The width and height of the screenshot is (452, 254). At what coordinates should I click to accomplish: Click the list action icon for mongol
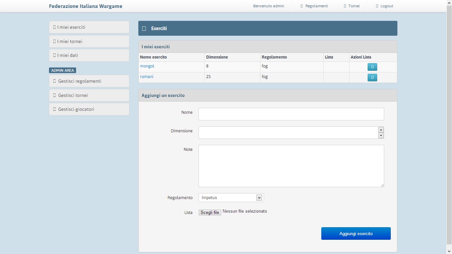(372, 67)
